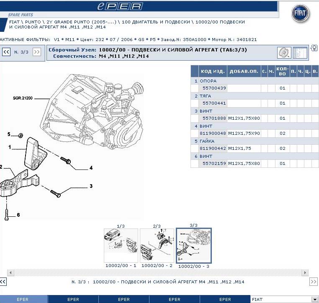
Task: Click part code 55702159
Action: point(214,164)
